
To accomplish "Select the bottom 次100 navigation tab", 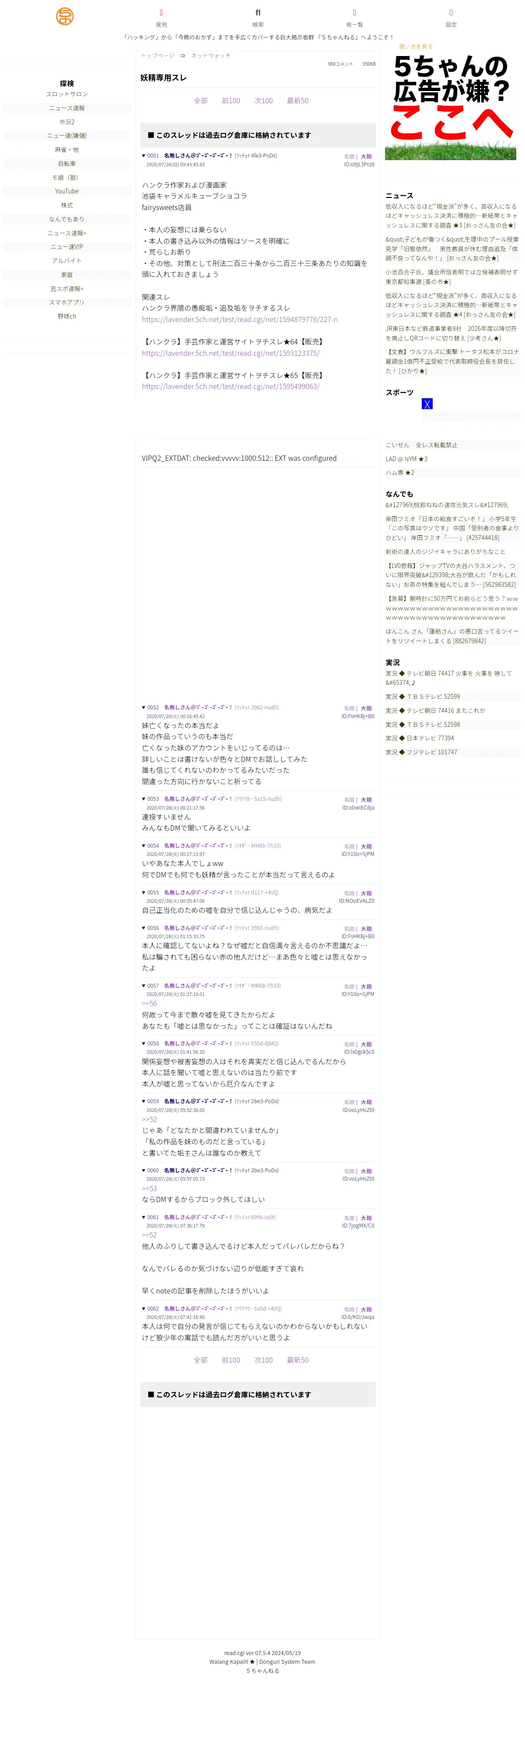I will click(263, 1360).
